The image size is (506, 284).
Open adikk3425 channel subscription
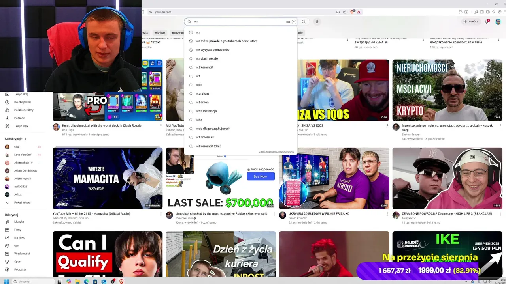click(21, 187)
